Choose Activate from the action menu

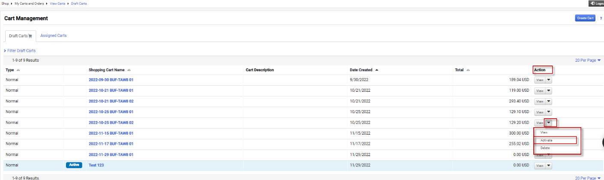point(546,140)
